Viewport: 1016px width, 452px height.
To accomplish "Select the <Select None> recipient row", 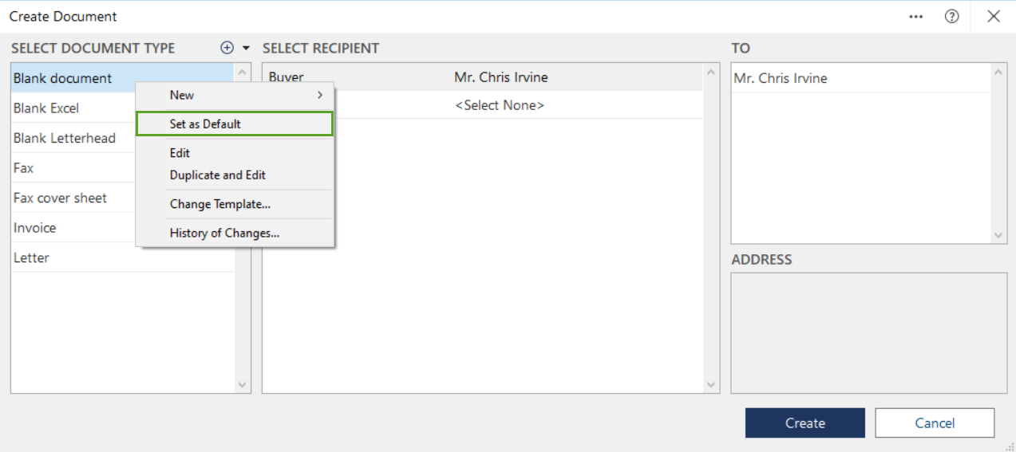I will click(500, 105).
